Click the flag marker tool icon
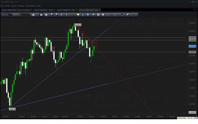Image resolution: width=198 pixels, height=124 pixels. pos(66,15)
